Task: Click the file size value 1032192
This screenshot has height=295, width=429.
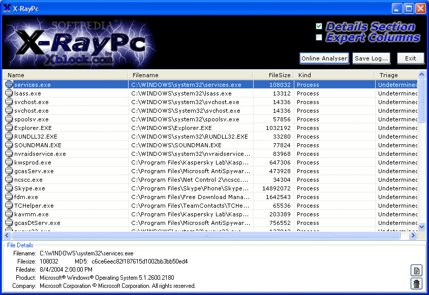Action: [x=278, y=128]
